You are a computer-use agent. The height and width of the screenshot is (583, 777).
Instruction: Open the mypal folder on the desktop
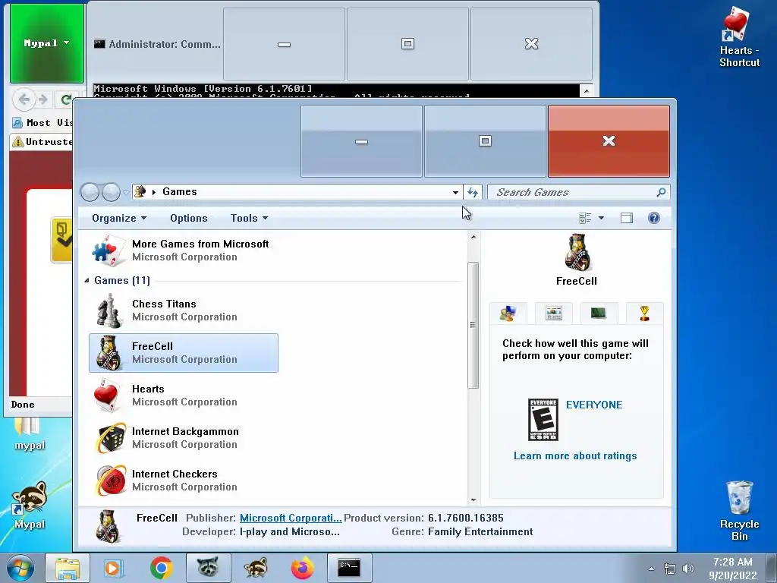tap(30, 433)
